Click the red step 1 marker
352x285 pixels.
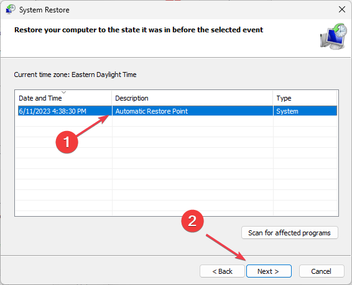pos(67,142)
